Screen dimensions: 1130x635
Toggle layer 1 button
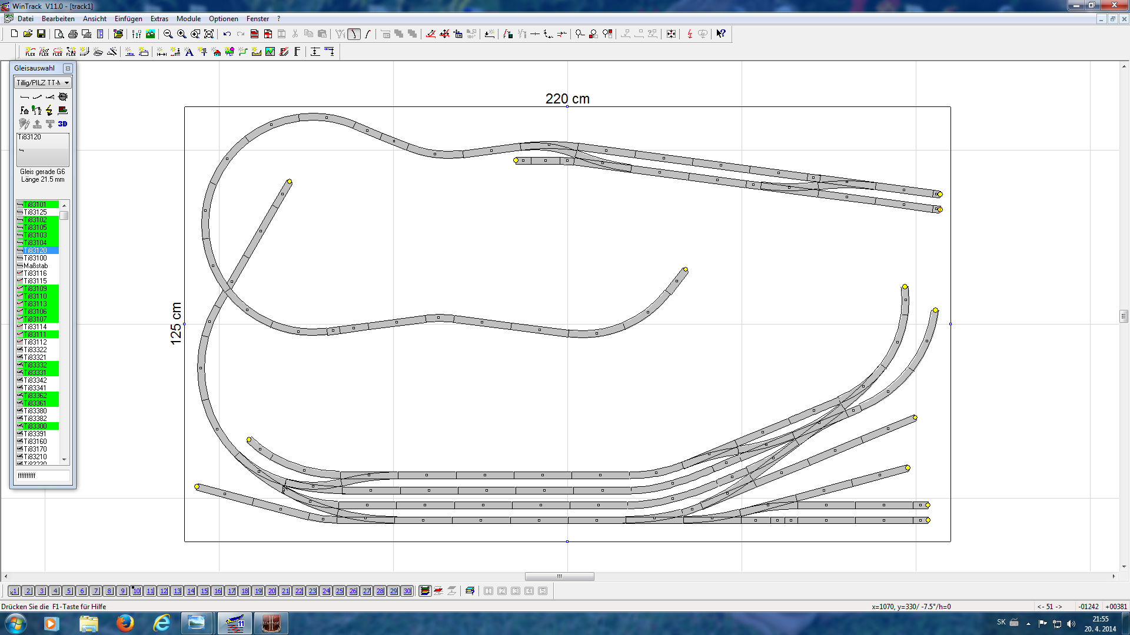[x=14, y=591]
